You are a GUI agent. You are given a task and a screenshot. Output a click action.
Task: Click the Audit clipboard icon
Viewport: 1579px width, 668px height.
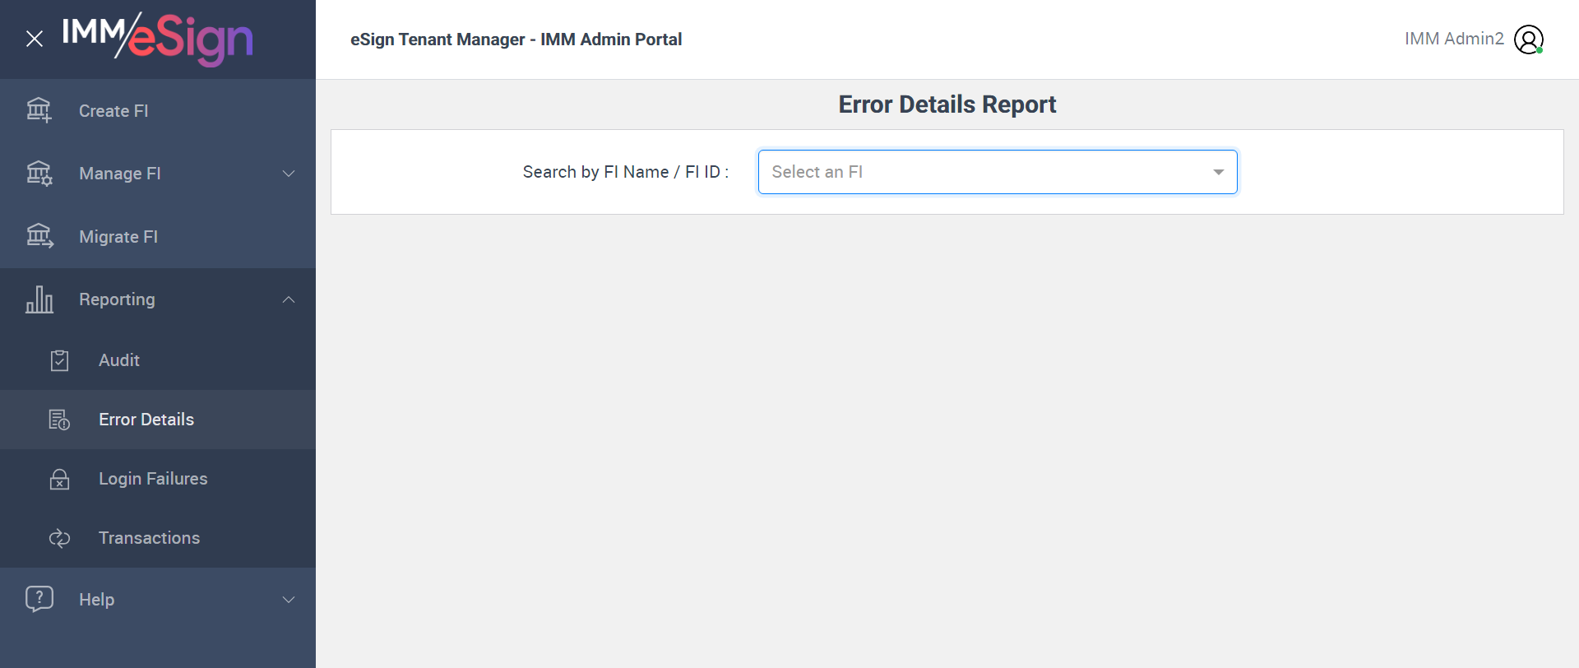[x=59, y=360]
